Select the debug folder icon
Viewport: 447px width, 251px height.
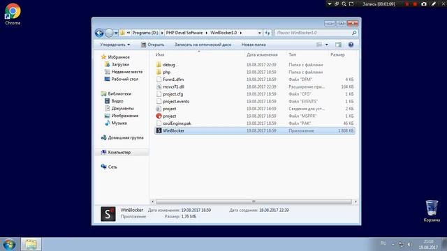159,65
